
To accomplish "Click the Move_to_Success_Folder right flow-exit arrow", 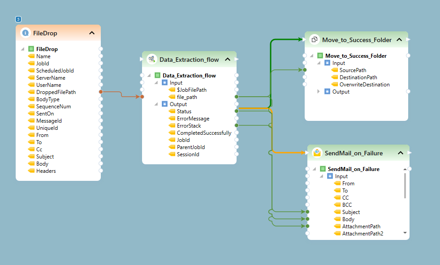I will click(408, 39).
